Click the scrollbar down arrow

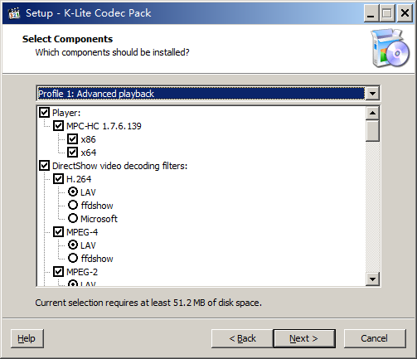pos(372,279)
